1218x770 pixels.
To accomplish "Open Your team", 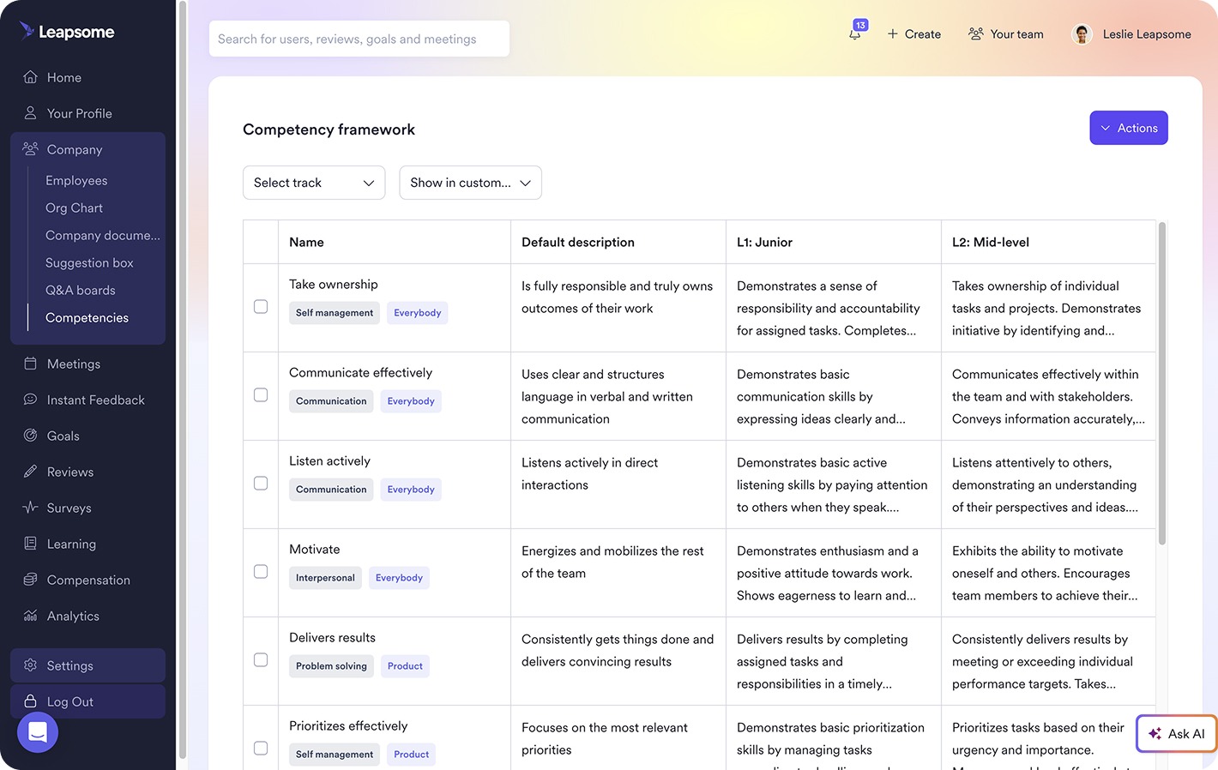I will [1005, 34].
